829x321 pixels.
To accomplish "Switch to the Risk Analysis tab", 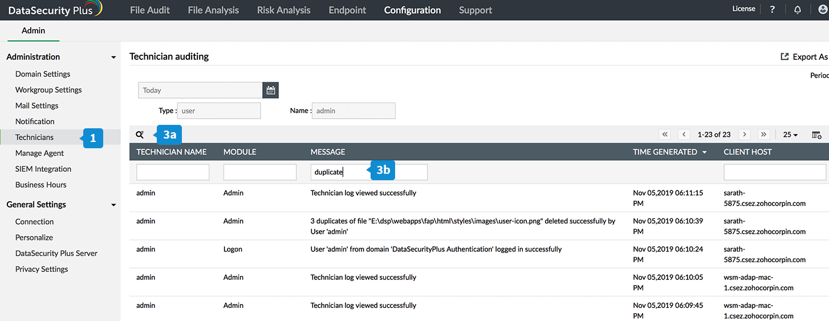I will tap(283, 10).
